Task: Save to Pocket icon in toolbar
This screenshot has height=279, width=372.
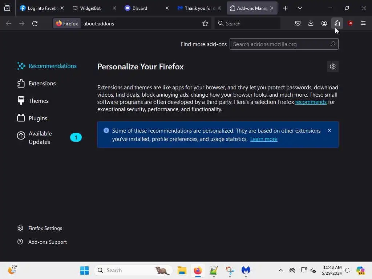Action: click(298, 23)
